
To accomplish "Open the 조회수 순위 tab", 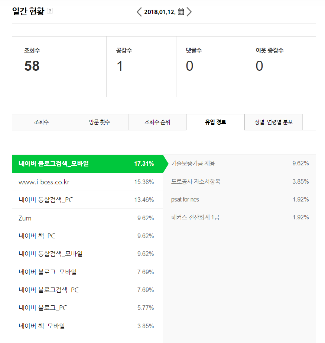I will click(x=157, y=122).
